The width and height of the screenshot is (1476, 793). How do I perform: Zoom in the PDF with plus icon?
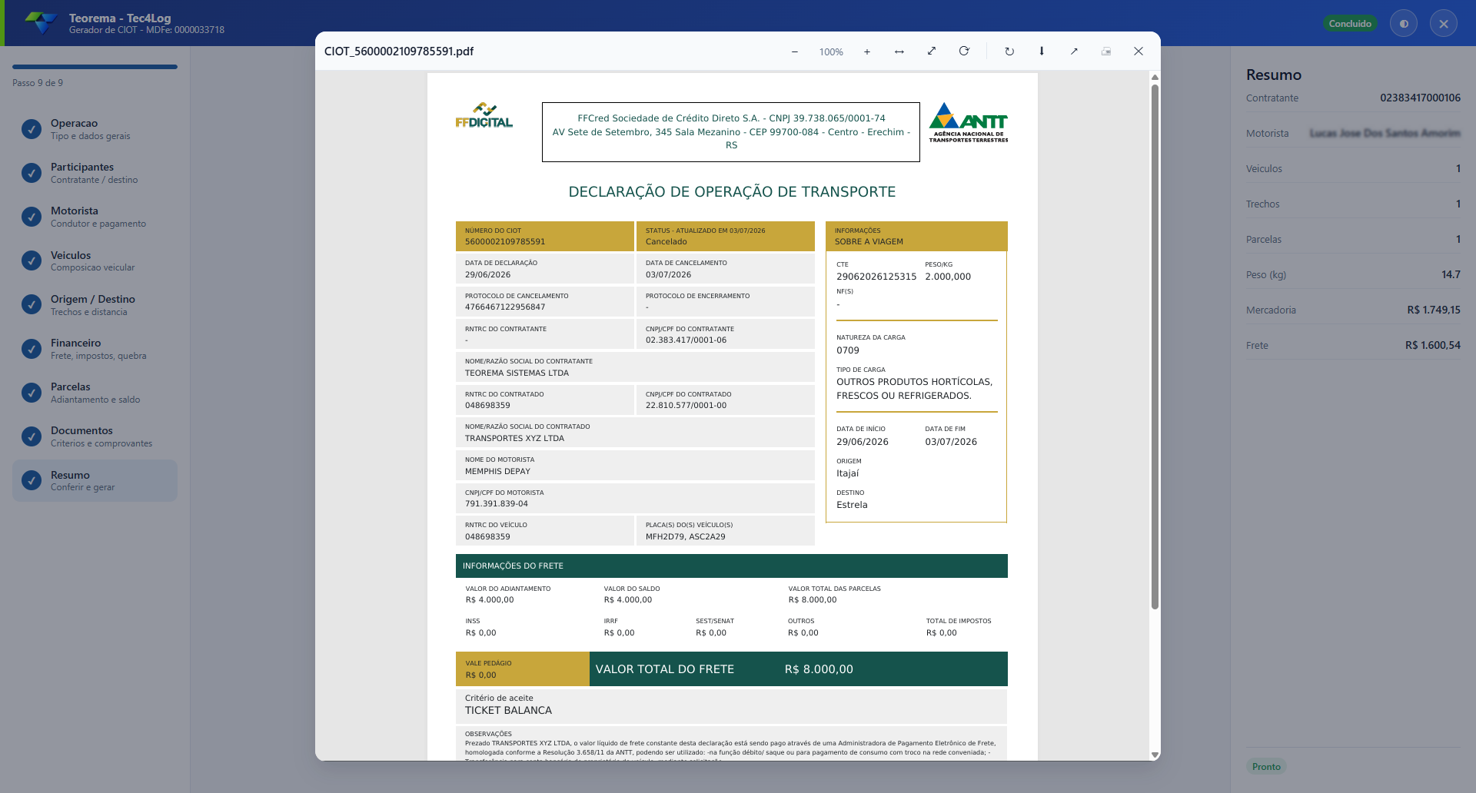pyautogui.click(x=867, y=51)
